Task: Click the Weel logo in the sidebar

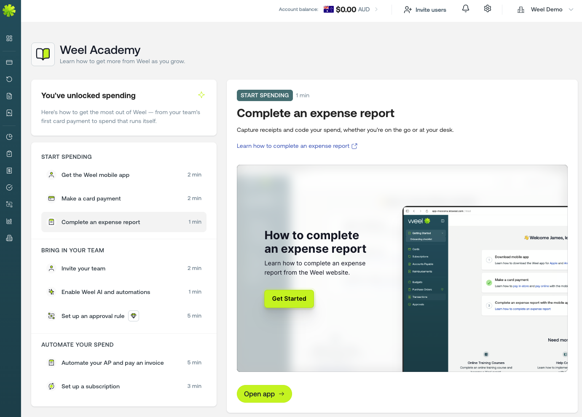Action: coord(9,10)
